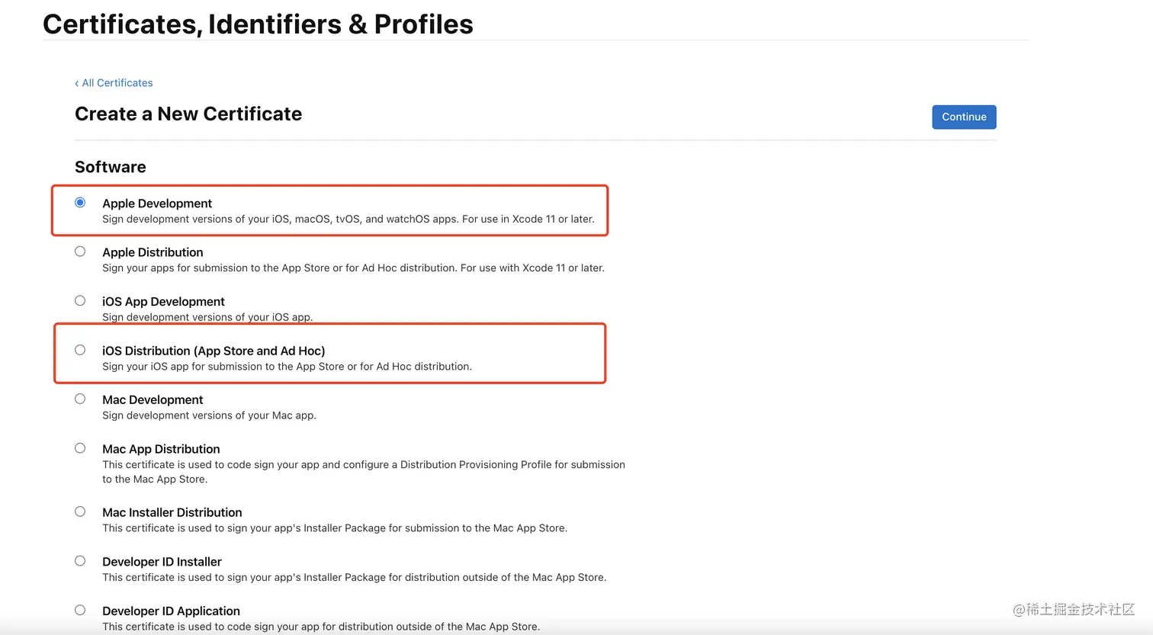Pick iOS Distribution (App Store and Ad Hoc) radio

click(x=80, y=350)
